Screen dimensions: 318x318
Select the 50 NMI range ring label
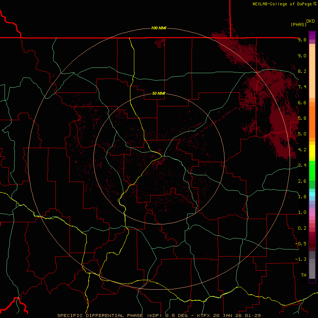tap(159, 93)
